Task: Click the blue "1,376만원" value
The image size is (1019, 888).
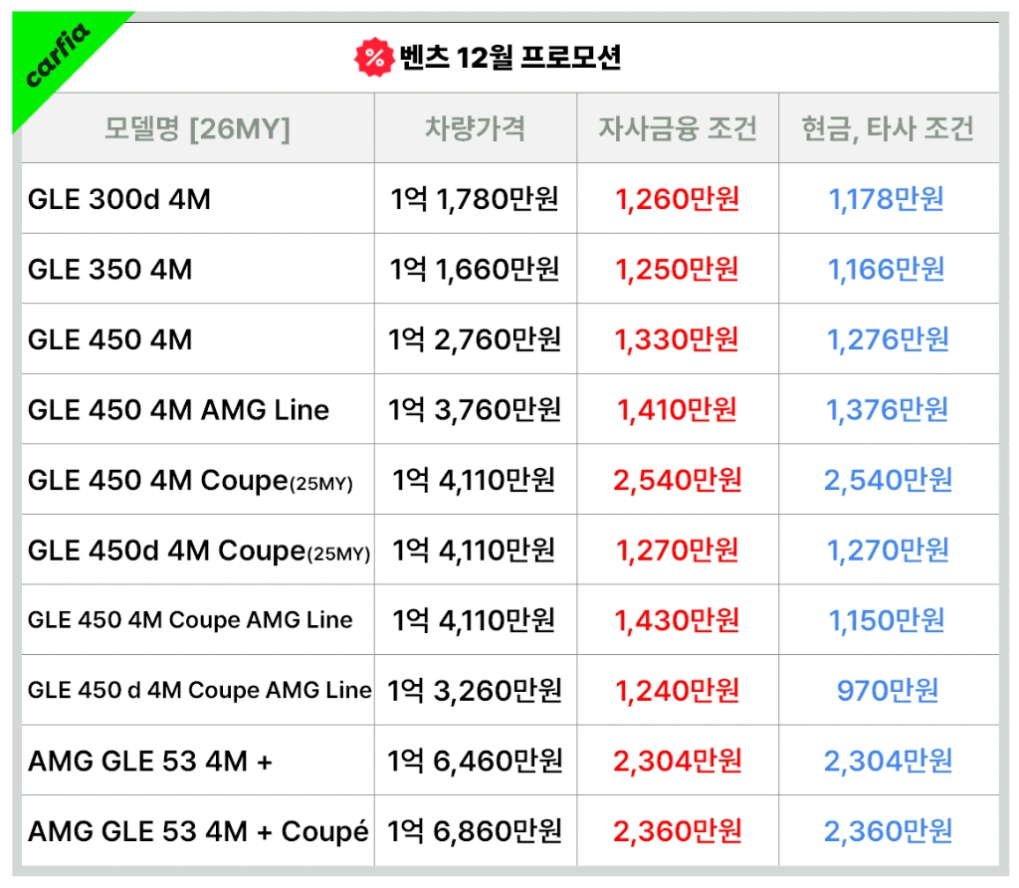Action: [888, 409]
